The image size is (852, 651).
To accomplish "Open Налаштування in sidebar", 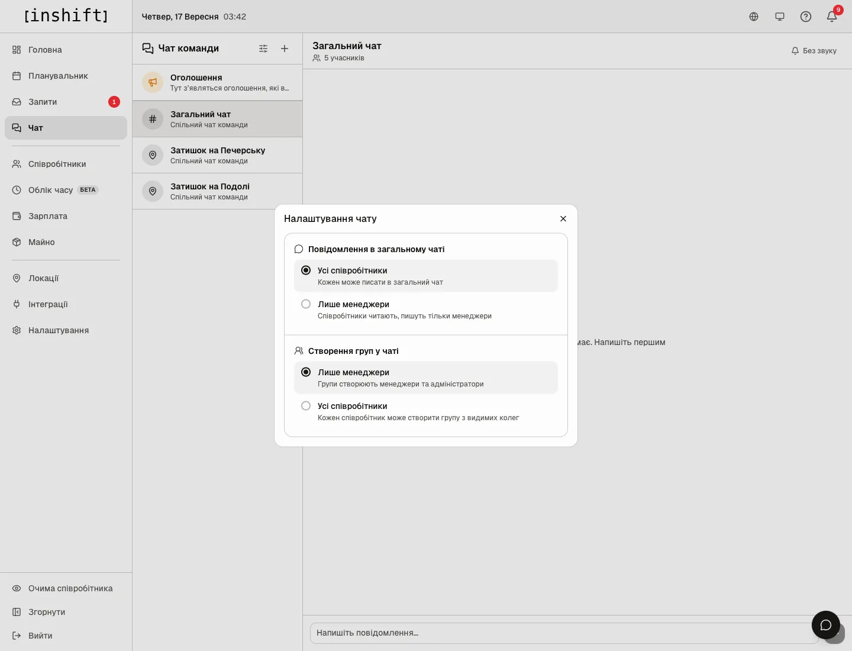I will click(x=66, y=330).
